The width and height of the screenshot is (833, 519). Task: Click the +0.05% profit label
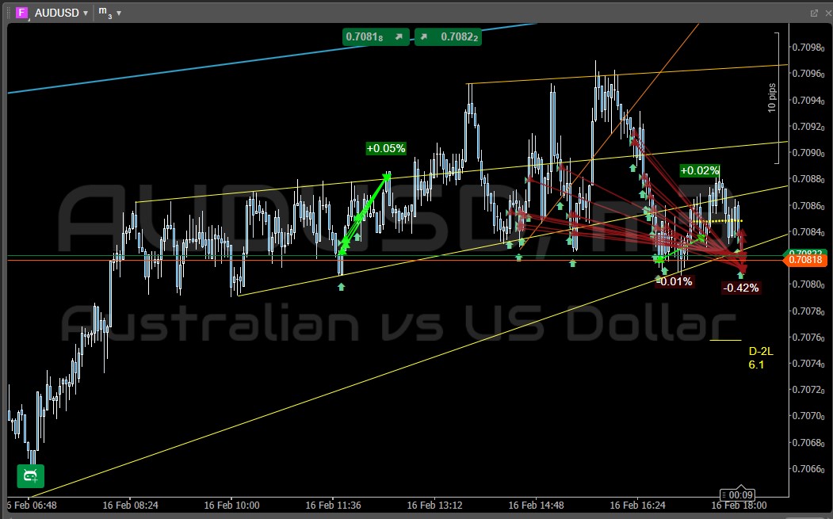386,148
